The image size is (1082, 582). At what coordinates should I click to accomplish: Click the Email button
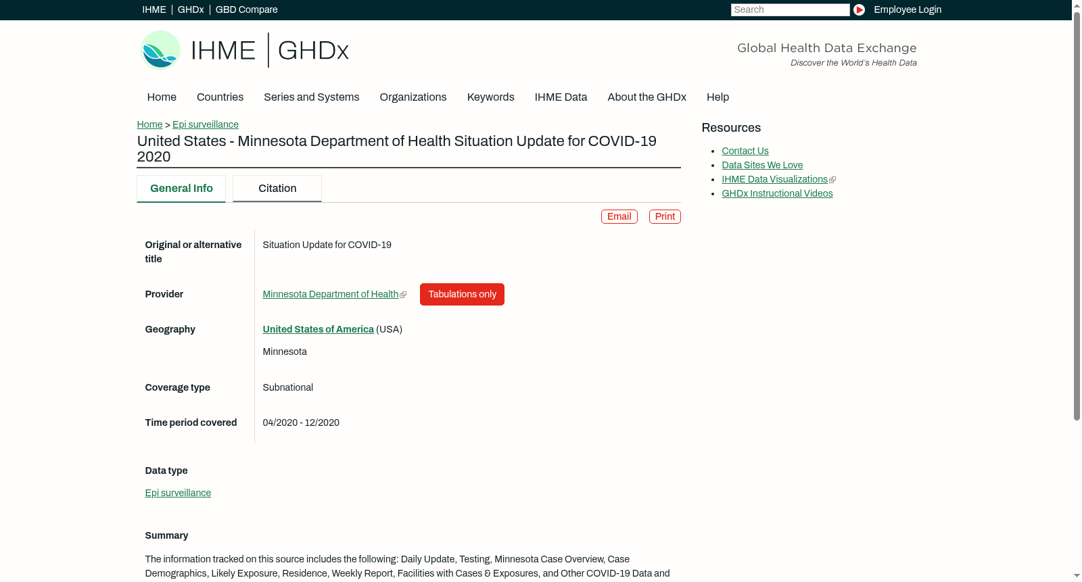[x=619, y=216]
